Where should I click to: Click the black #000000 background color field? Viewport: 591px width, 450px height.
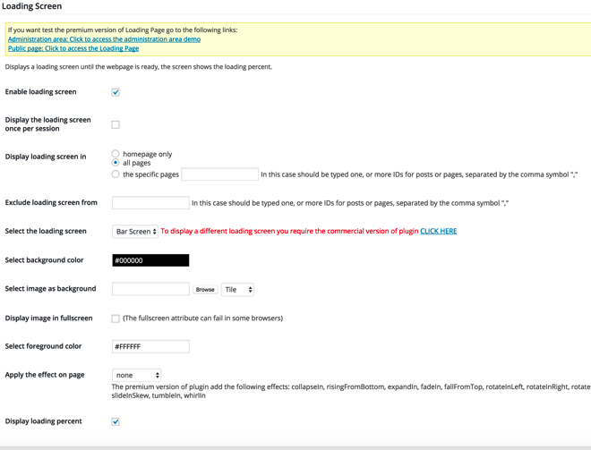150,260
